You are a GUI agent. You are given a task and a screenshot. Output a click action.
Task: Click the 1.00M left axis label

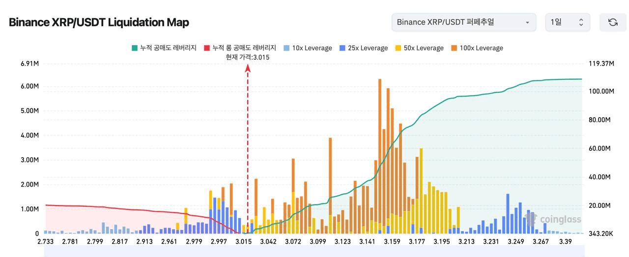tap(29, 209)
